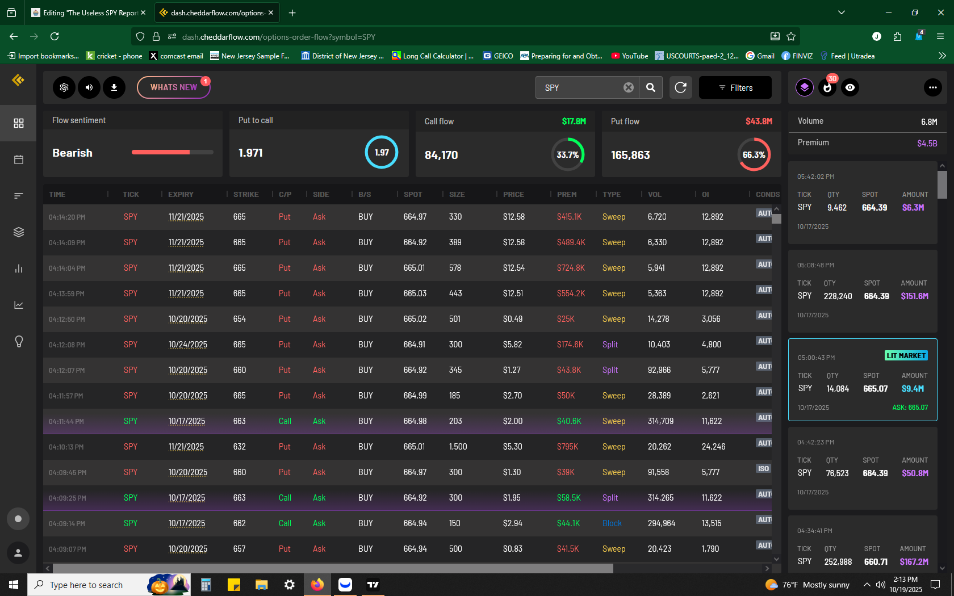Screen dimensions: 954x596
Task: Open the YouTube bookmark
Action: pyautogui.click(x=630, y=56)
